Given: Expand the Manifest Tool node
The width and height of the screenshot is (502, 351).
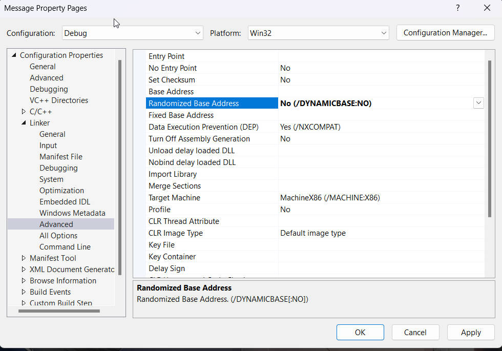Looking at the screenshot, I should tap(24, 258).
